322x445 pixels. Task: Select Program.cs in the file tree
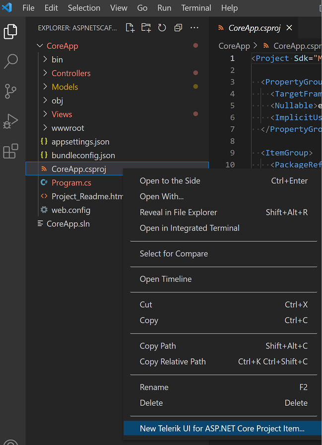tap(74, 182)
